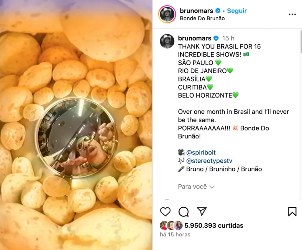
Task: Click the caption's brunomars avatar
Action: (167, 41)
